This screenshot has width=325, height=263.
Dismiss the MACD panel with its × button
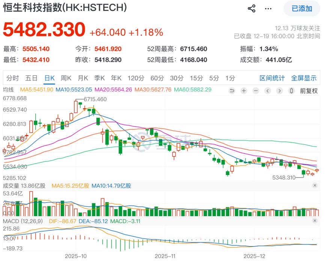click(314, 220)
